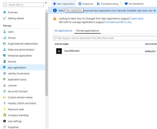Click the Manage section heading
The image size is (157, 129).
click(x=7, y=26)
